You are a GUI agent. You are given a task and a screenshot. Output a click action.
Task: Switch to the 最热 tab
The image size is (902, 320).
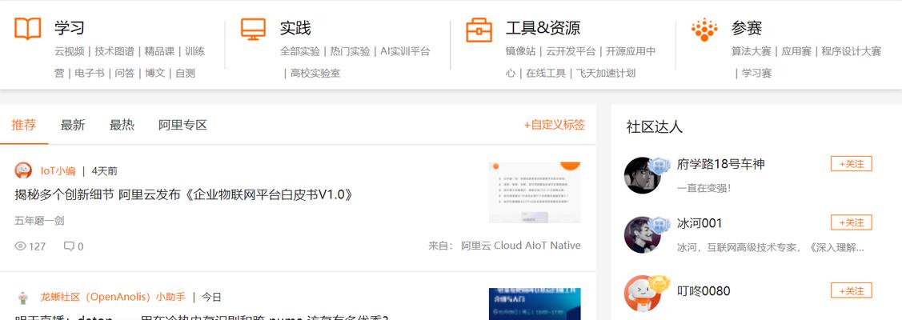click(122, 125)
